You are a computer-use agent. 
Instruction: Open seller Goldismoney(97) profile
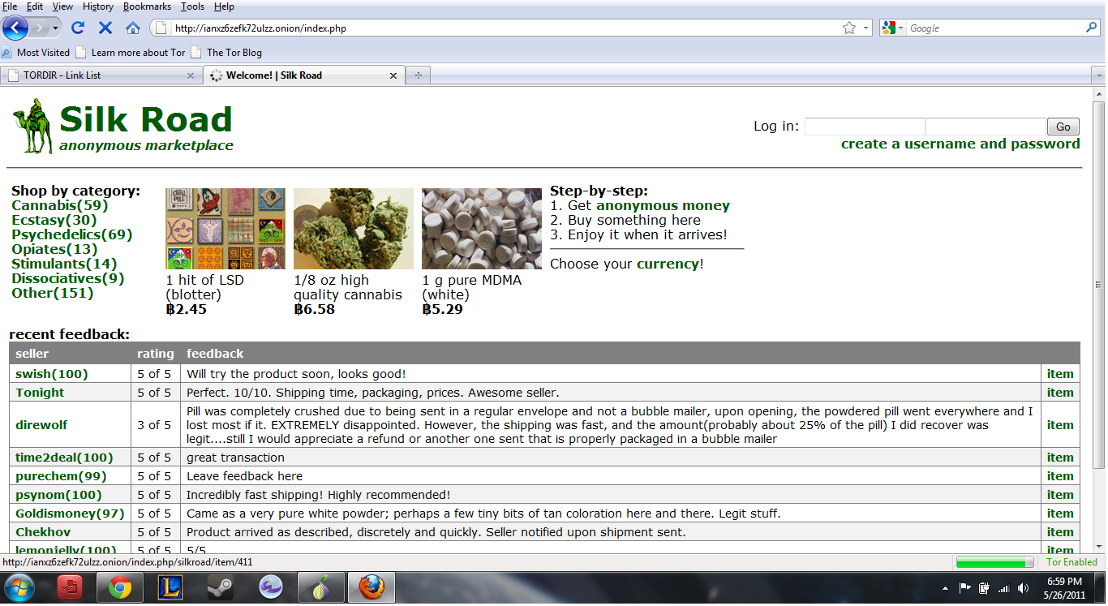click(x=70, y=514)
